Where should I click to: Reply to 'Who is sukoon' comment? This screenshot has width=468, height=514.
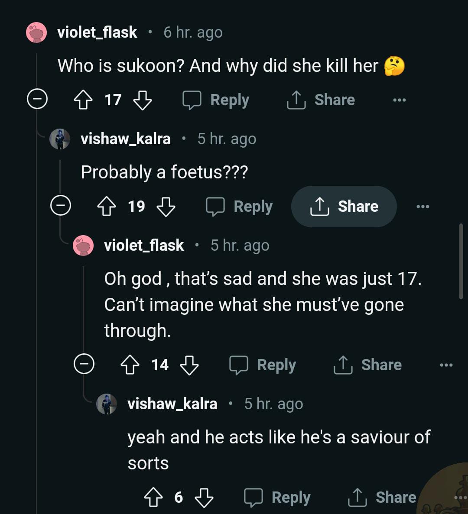click(216, 100)
